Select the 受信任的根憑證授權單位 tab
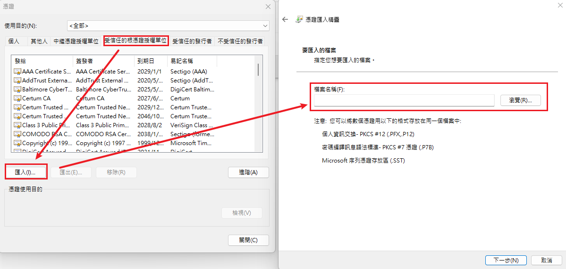Screen dimensions: 566x269 136,41
